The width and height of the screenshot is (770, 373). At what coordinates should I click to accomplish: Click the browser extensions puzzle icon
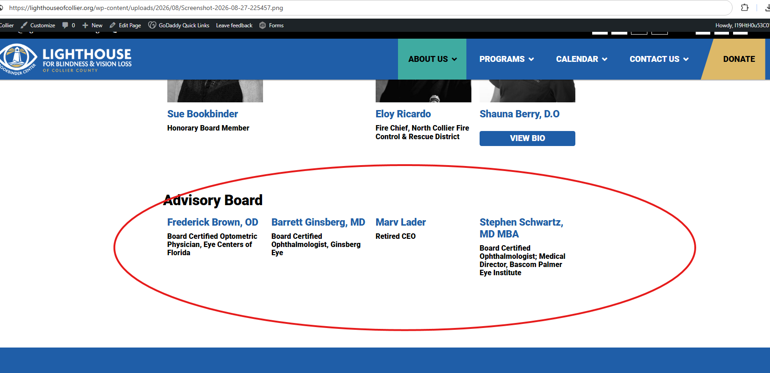click(744, 8)
